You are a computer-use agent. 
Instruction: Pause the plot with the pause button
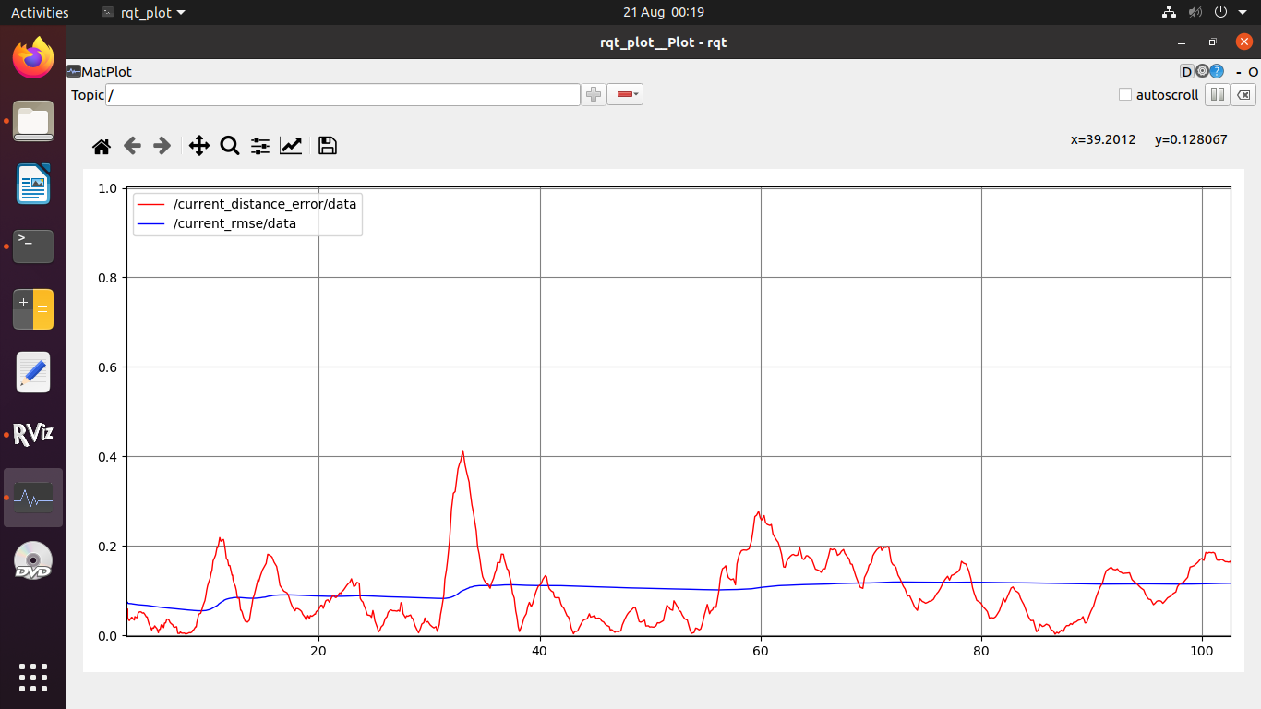click(x=1217, y=94)
